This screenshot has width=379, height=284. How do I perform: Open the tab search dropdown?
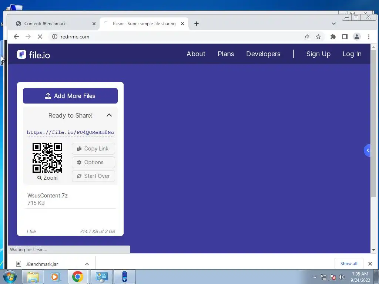click(x=334, y=24)
